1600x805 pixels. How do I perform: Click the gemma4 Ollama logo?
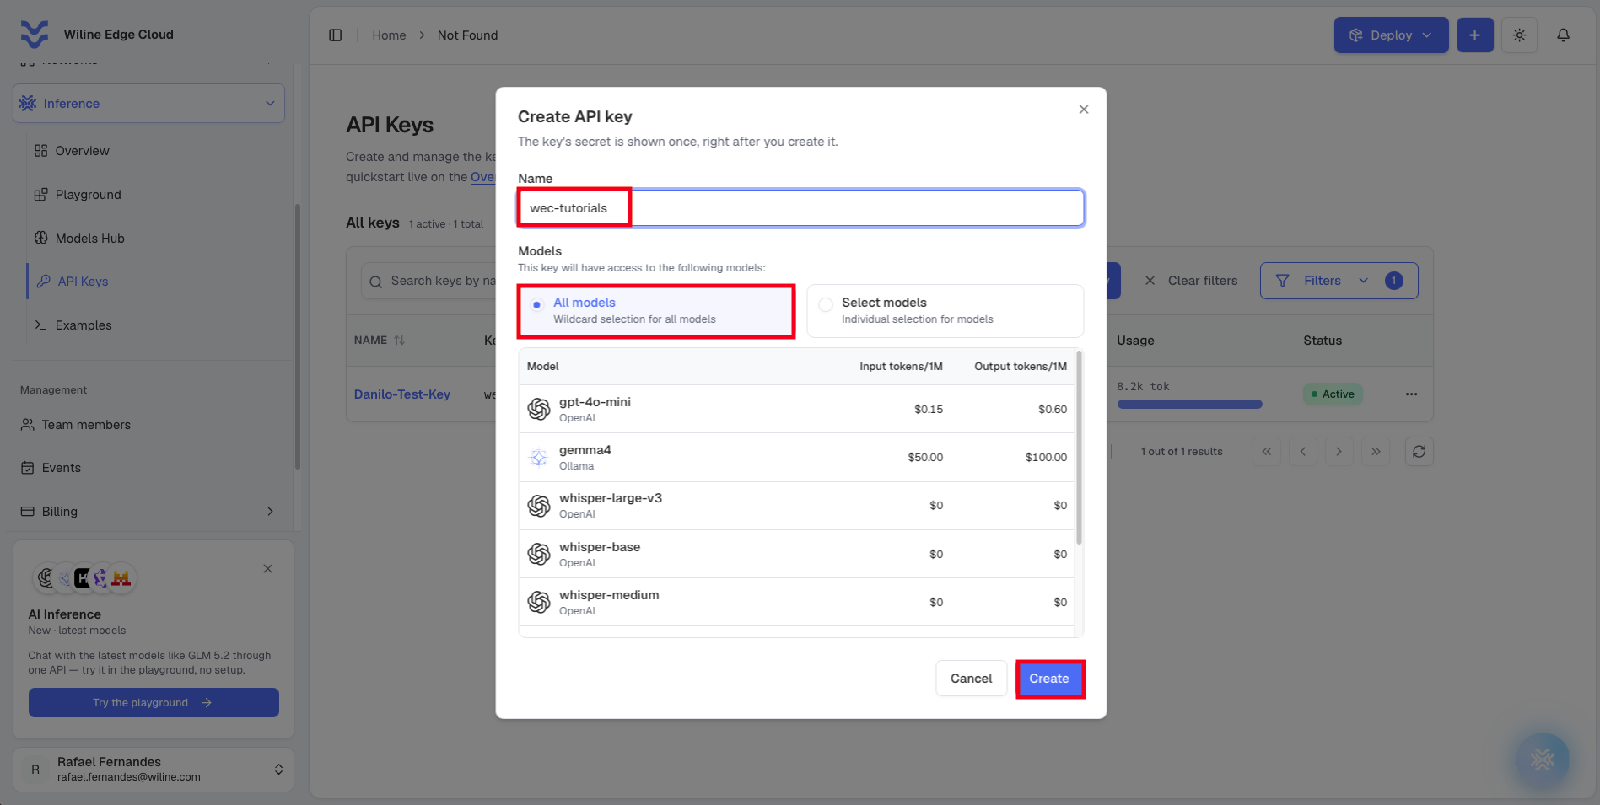(539, 458)
